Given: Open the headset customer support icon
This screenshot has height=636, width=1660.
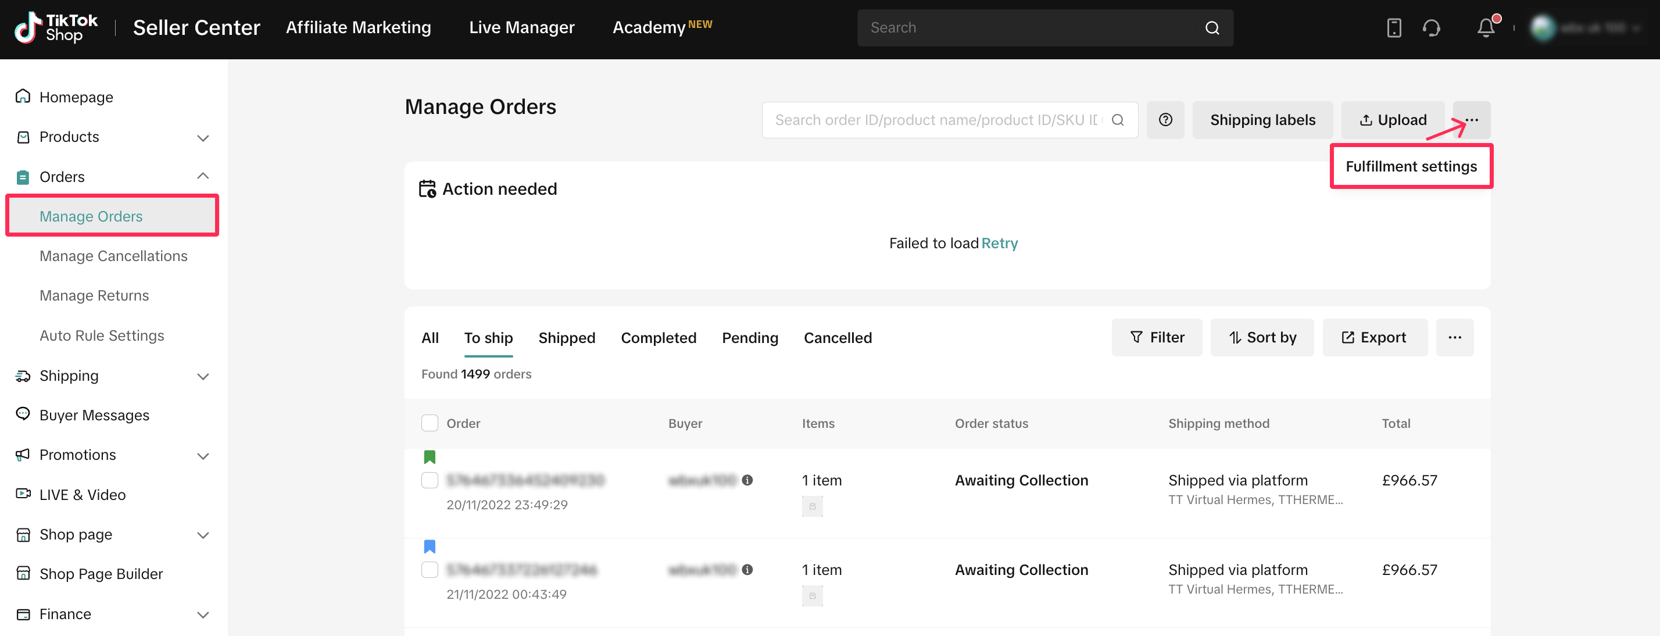Looking at the screenshot, I should pos(1431,28).
